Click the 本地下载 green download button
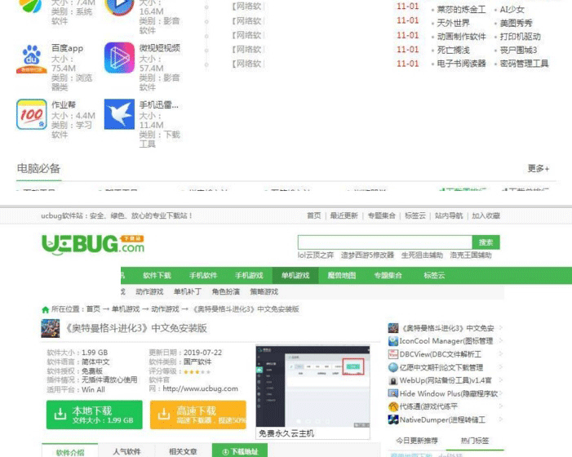The width and height of the screenshot is (572, 457). tap(94, 415)
